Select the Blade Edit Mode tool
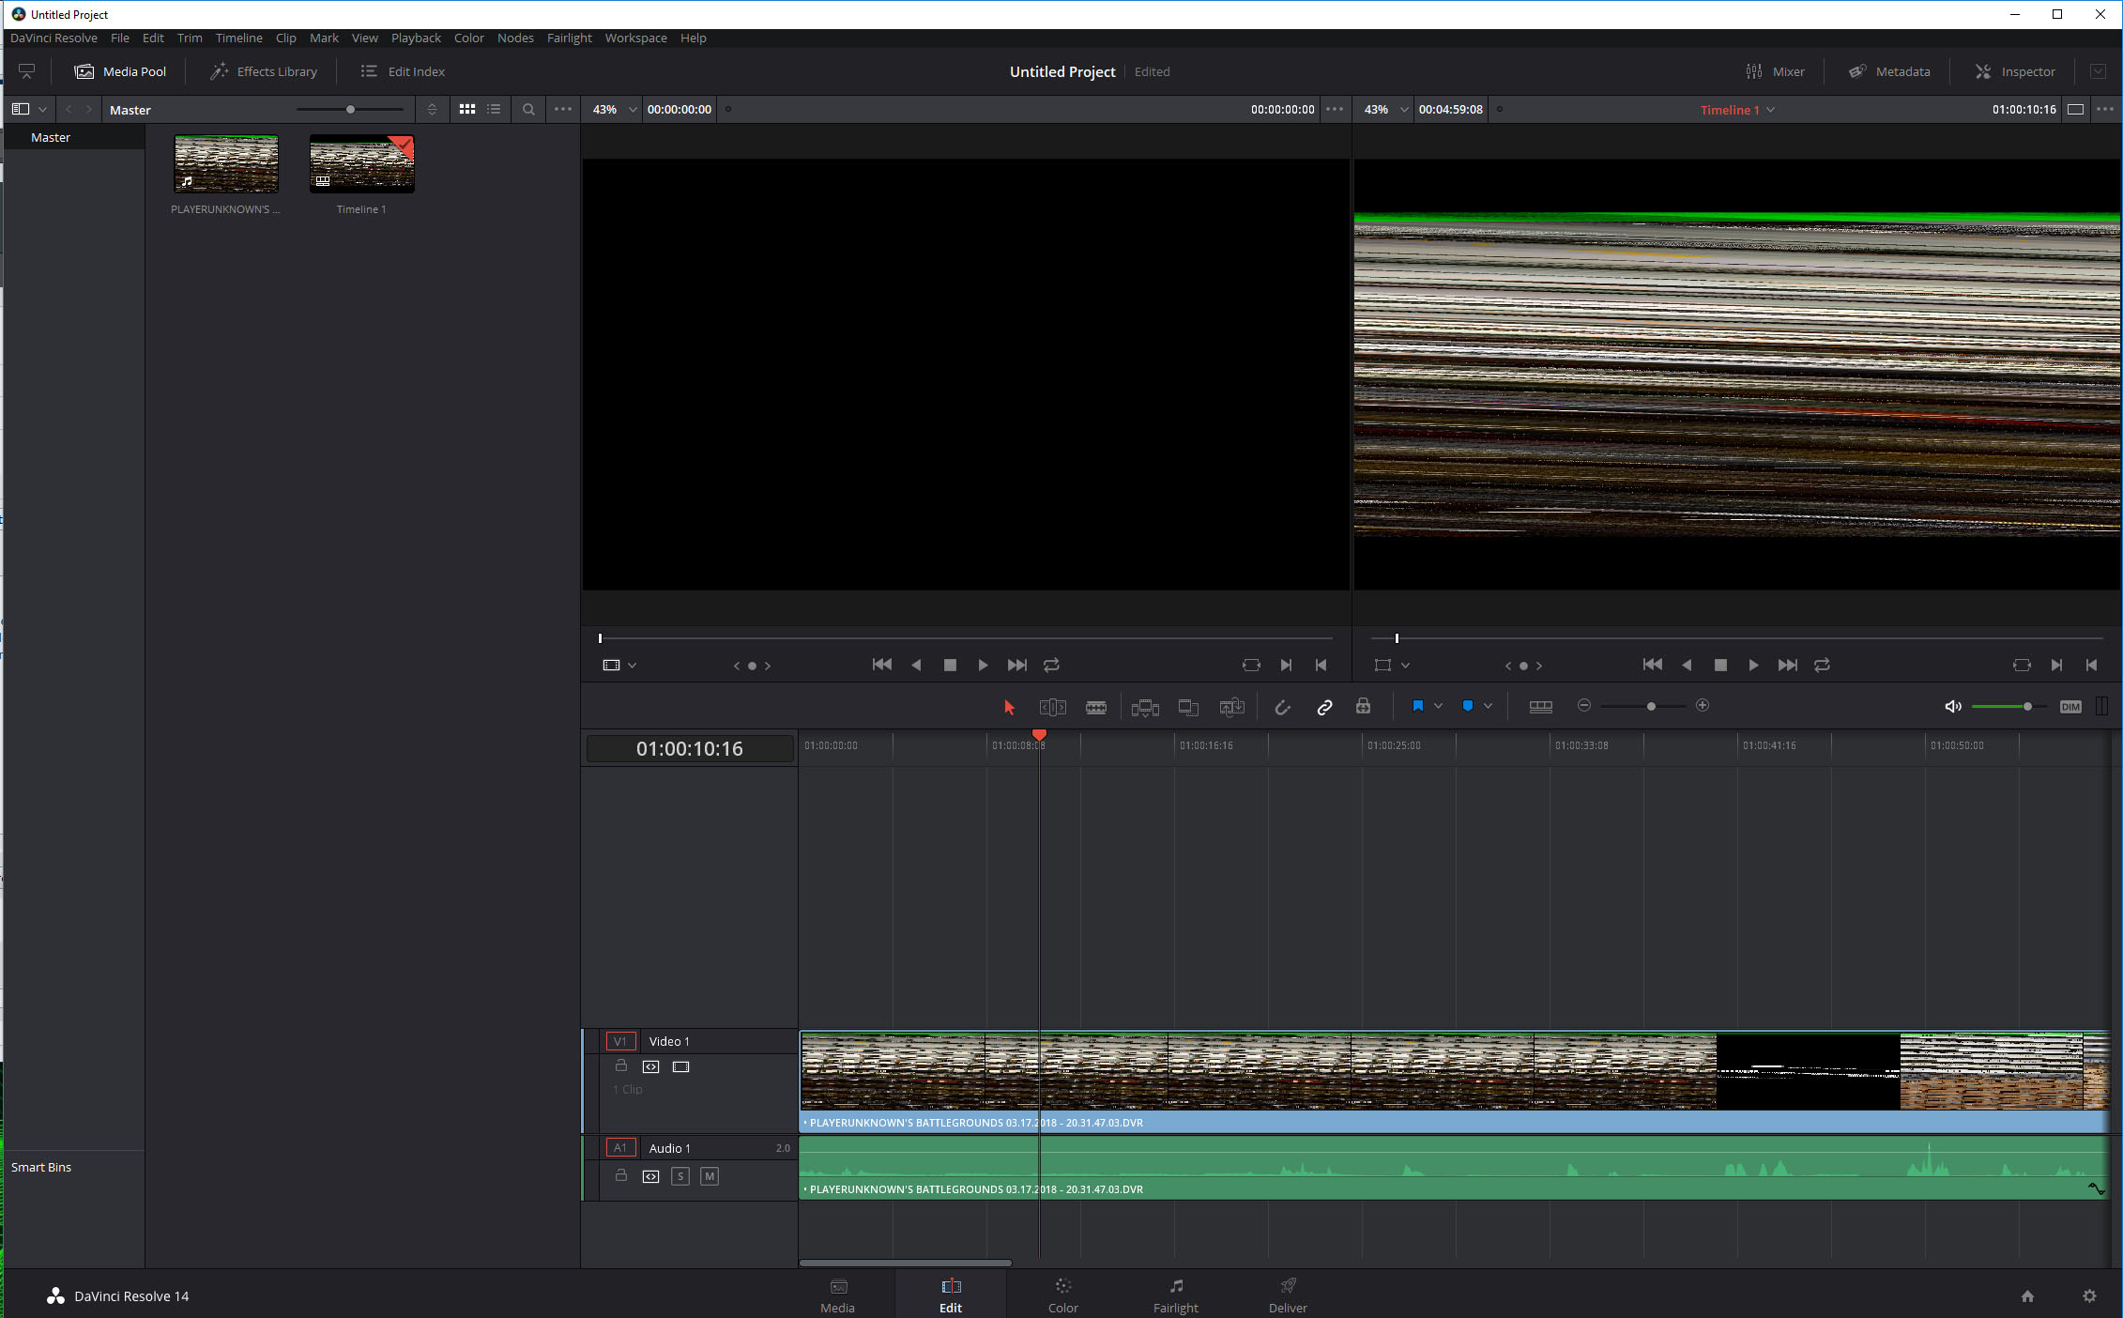 [x=1095, y=707]
